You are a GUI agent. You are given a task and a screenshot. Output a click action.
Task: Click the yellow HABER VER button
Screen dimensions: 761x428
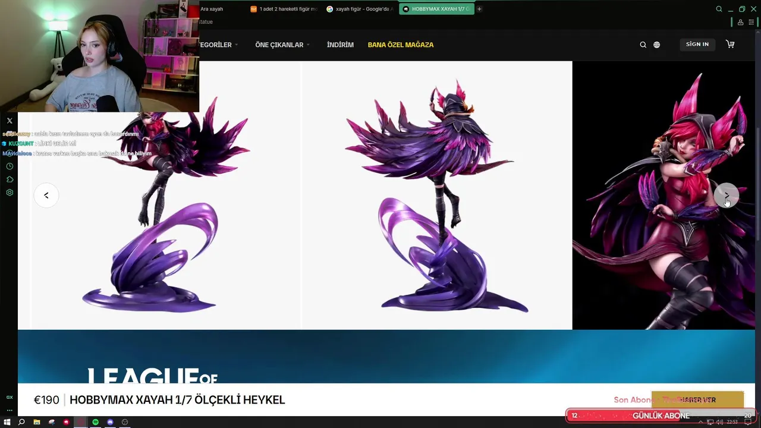click(697, 400)
